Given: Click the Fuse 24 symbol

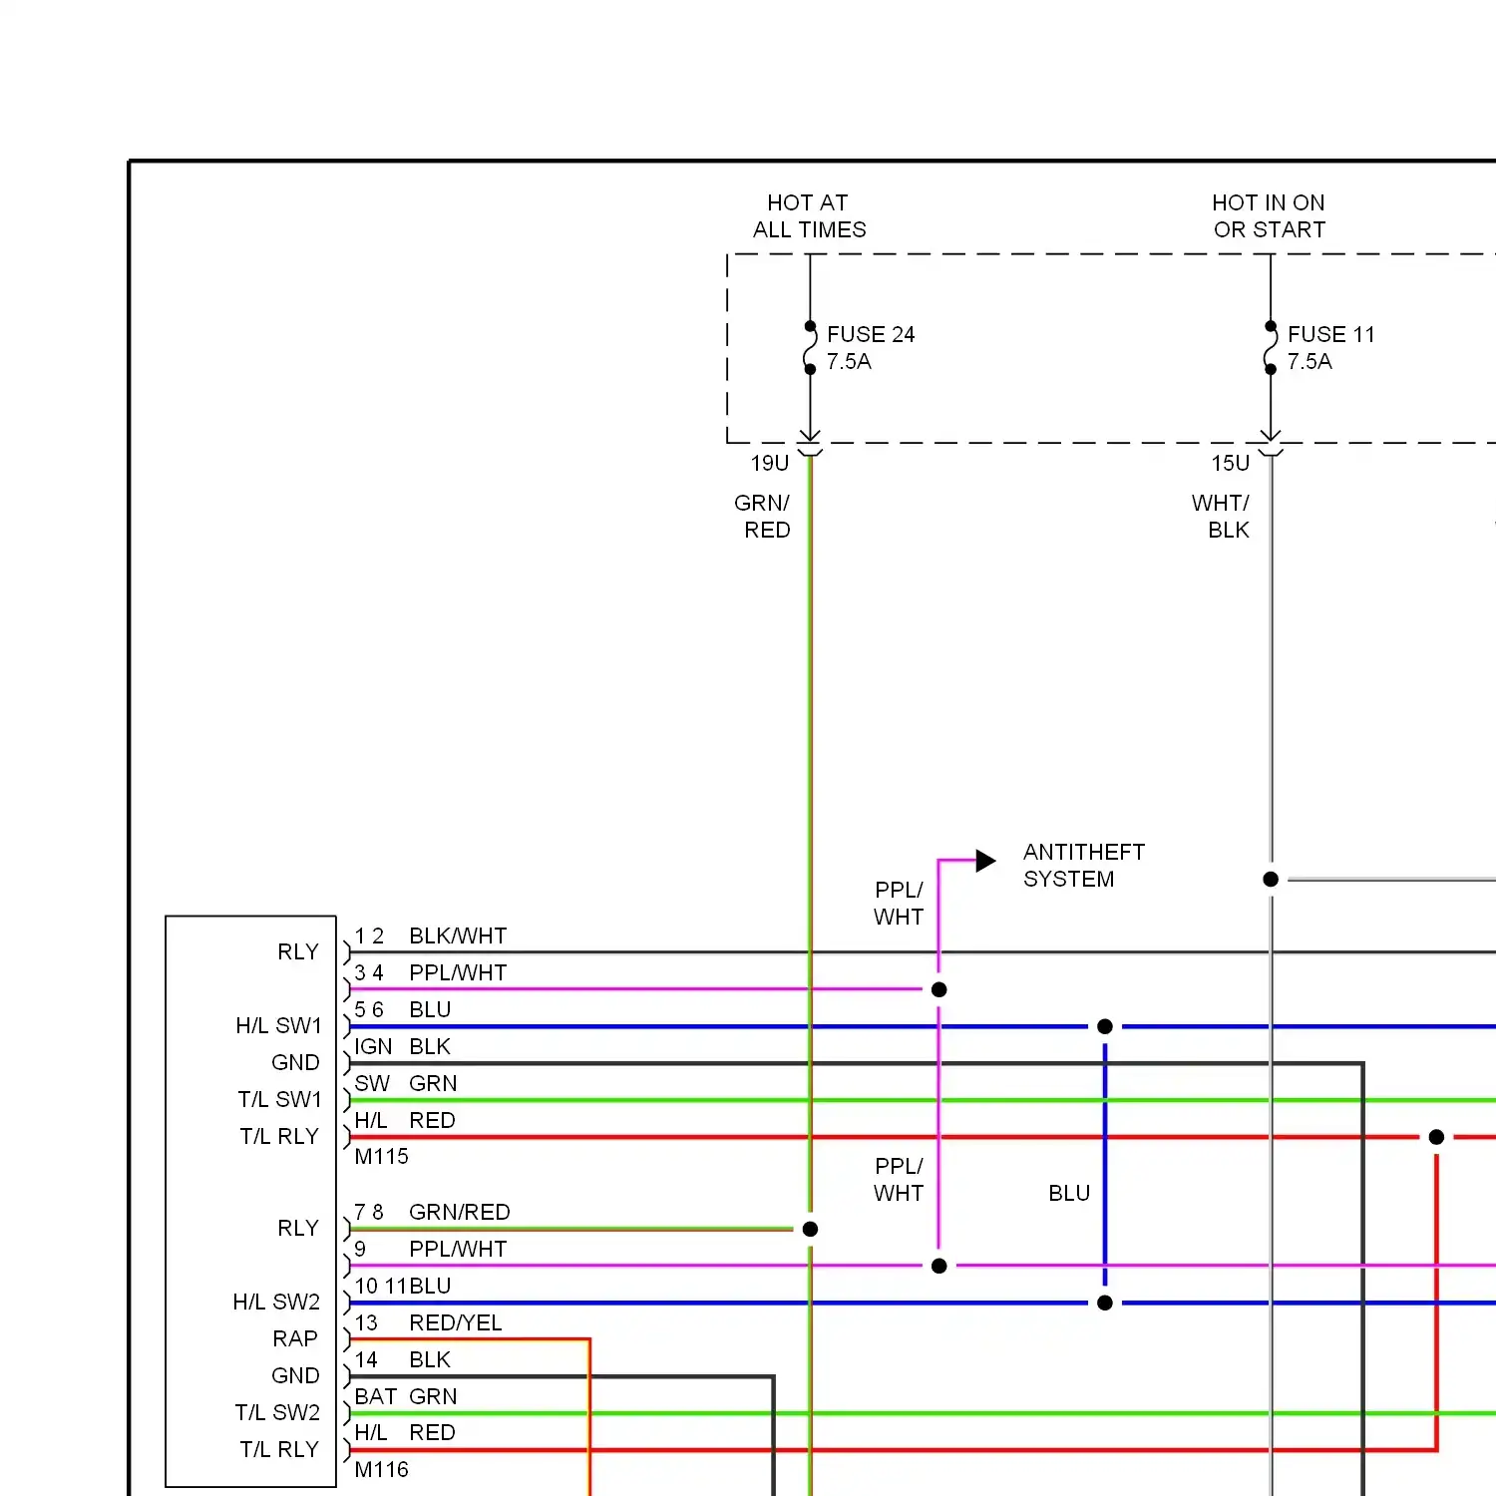Looking at the screenshot, I should tap(810, 348).
